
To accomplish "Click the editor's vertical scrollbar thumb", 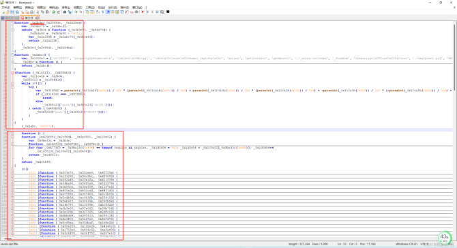I will tap(454, 58).
